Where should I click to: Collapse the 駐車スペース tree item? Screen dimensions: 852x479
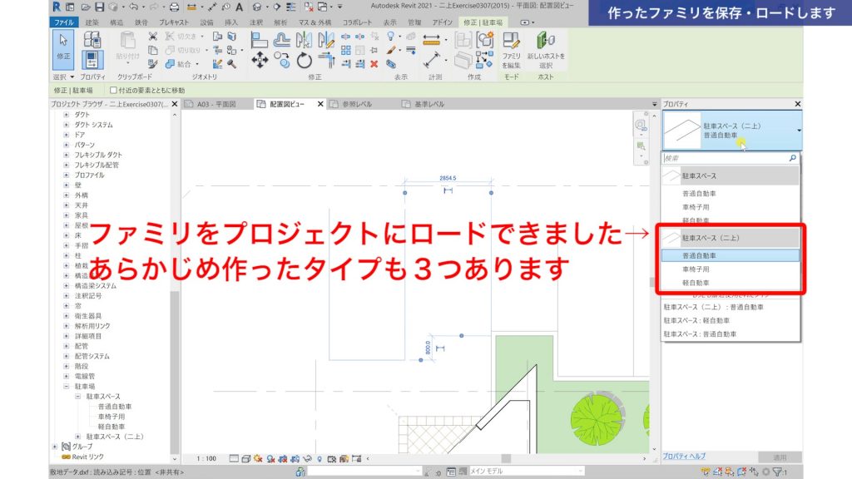pyautogui.click(x=77, y=397)
